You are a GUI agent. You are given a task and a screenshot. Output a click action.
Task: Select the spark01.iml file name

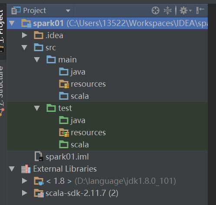[67, 157]
